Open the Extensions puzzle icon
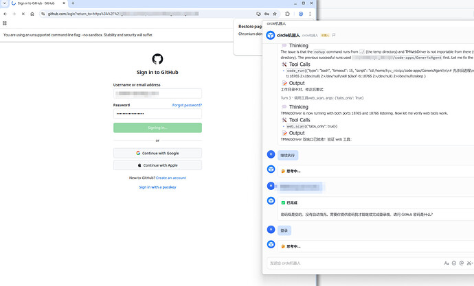Image resolution: width=474 pixels, height=286 pixels. coord(287,14)
